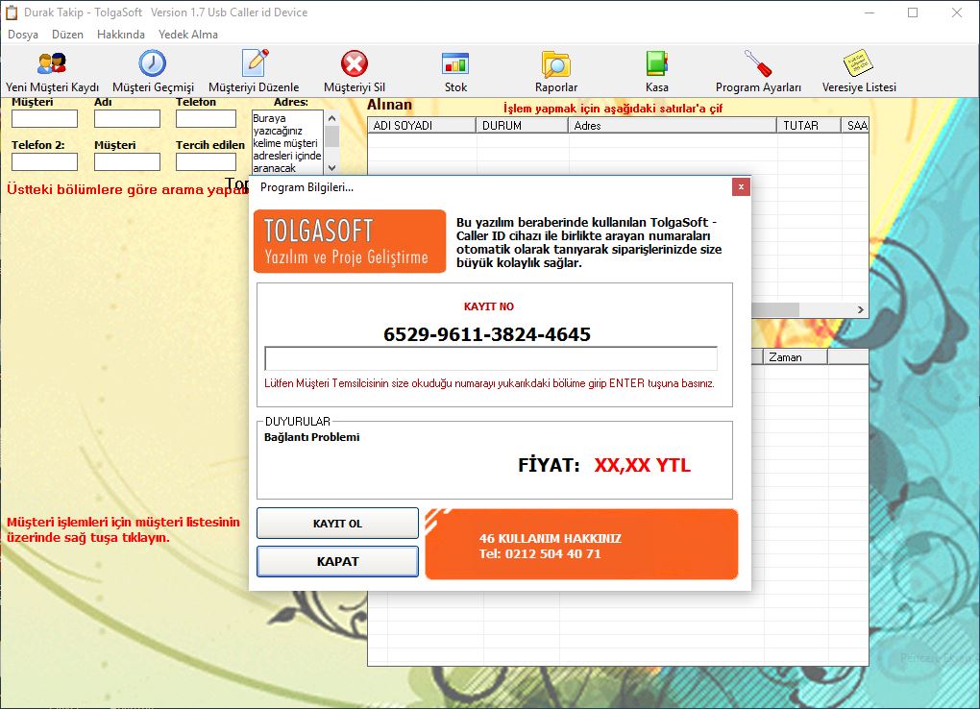The image size is (980, 709).
Task: Click the Alınan heading above the table
Action: pyautogui.click(x=389, y=105)
